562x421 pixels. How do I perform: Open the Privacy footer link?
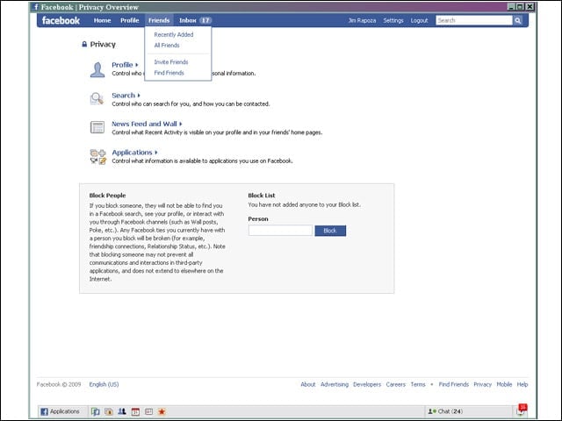click(482, 384)
